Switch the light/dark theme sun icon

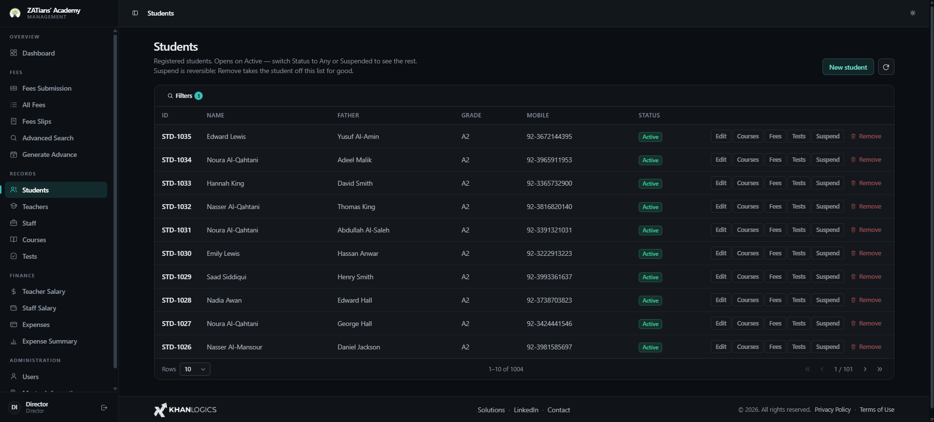(x=913, y=13)
